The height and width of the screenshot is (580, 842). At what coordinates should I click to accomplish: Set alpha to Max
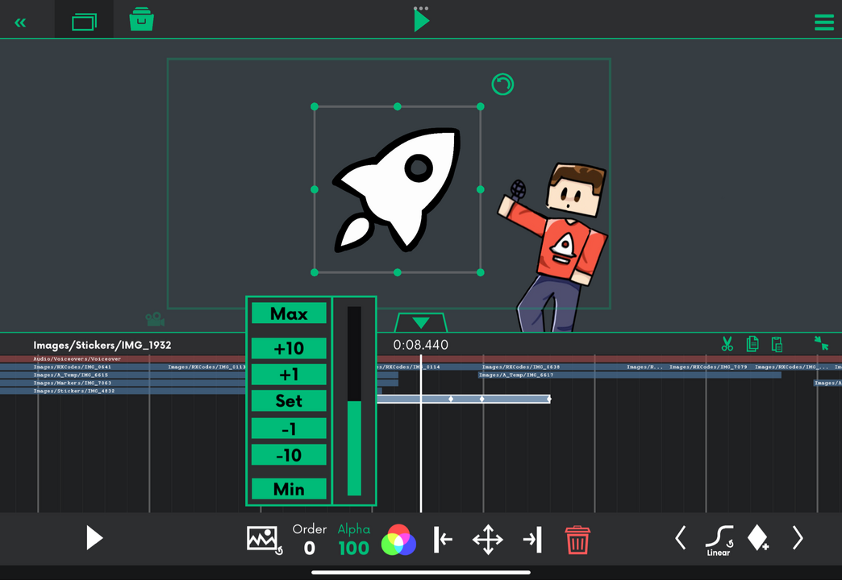(x=289, y=313)
